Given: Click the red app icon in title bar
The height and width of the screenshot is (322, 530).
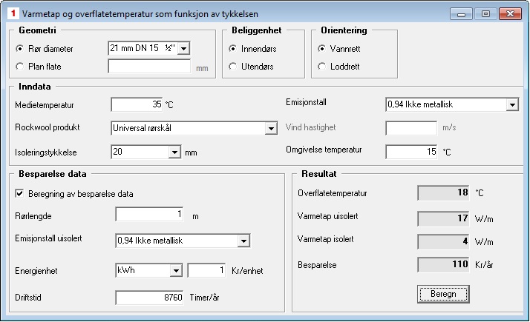Looking at the screenshot, I should tap(13, 13).
